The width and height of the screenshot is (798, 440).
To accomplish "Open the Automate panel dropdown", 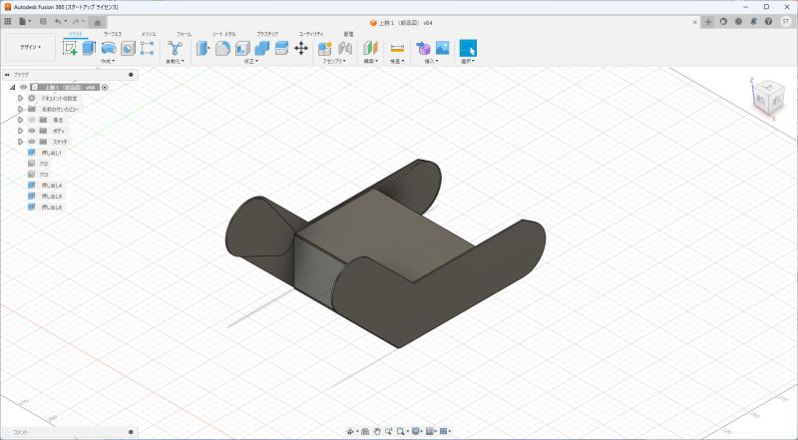I will tap(176, 61).
